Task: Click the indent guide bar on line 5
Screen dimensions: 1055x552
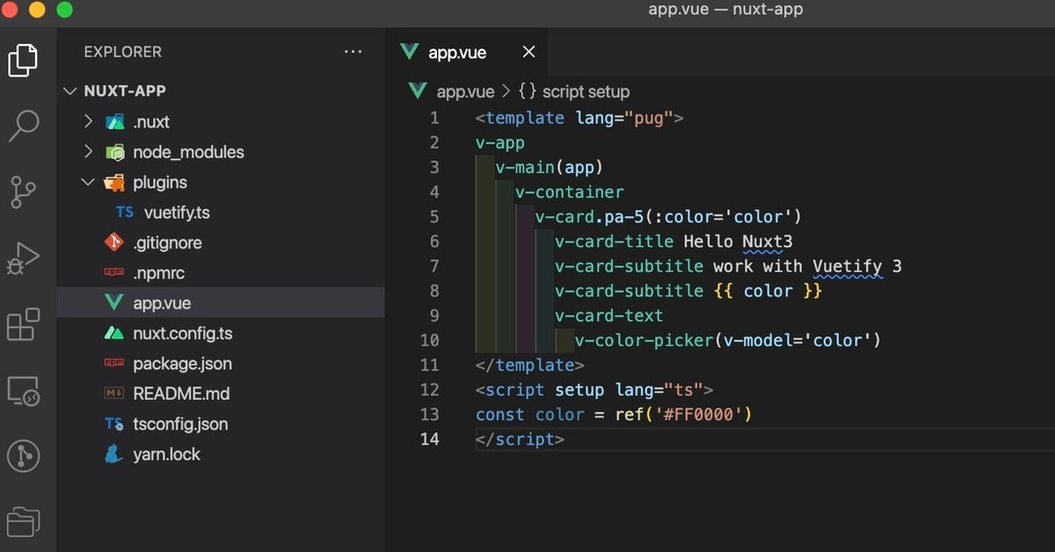Action: coord(518,216)
